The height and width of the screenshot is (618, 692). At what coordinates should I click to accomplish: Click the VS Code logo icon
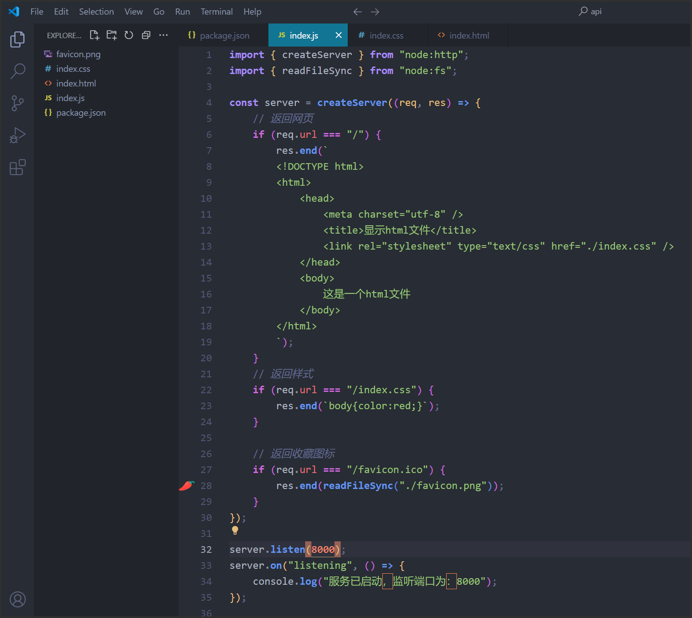14,12
